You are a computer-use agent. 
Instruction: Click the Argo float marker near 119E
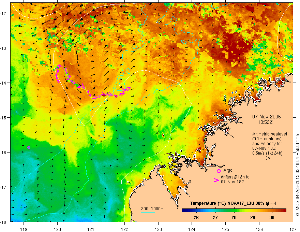click(29, 147)
